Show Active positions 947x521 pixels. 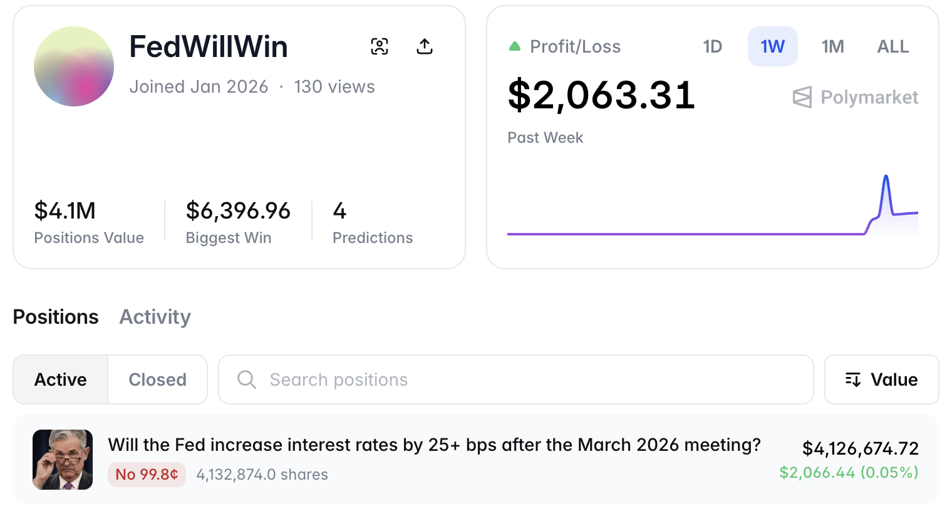click(x=61, y=379)
